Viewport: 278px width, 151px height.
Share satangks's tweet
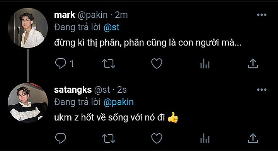point(253,138)
